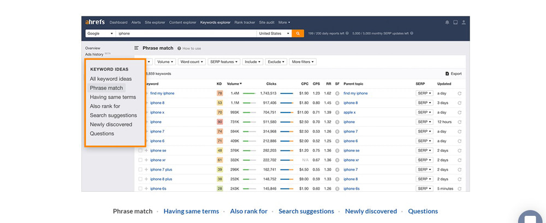Click the iphone keyword search field
This screenshot has width=546, height=223.
click(x=186, y=33)
